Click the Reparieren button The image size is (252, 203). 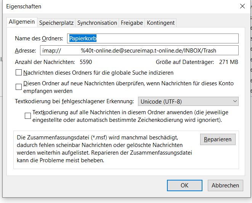point(218,139)
